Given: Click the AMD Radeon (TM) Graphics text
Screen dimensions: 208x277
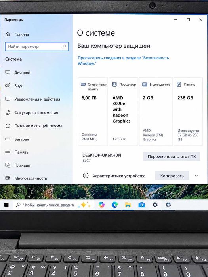Looking at the screenshot, I should point(153,135).
